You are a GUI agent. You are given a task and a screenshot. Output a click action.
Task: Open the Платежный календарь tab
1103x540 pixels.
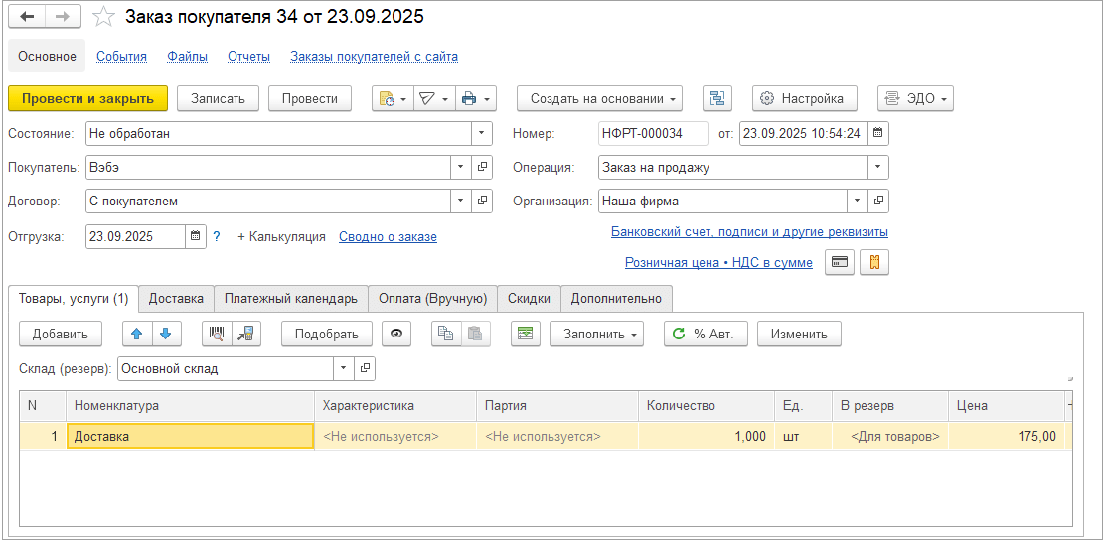tap(290, 298)
